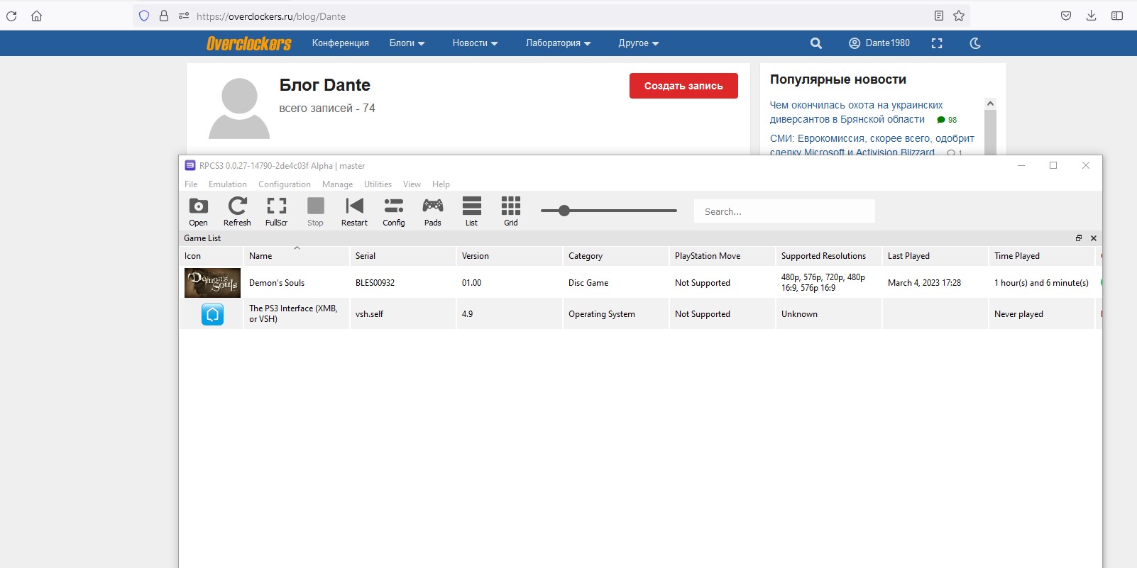1137x568 pixels.
Task: Stop emulation in RPCS3 toolbar
Action: 315,211
